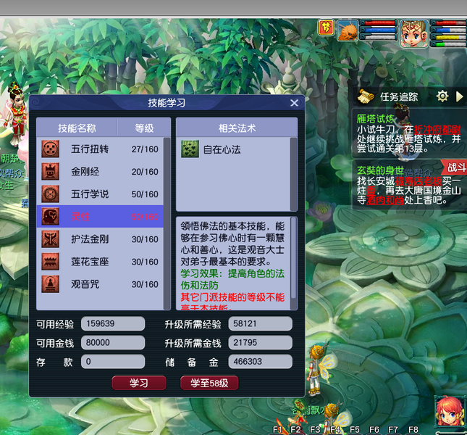Click the female NPC at left edge

point(15,115)
